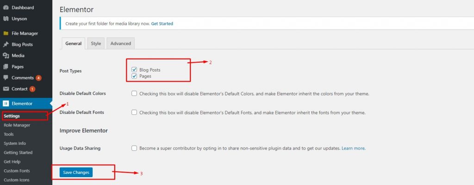The image size is (474, 185).
Task: Click the Improve Elementor heading
Action: [83, 131]
